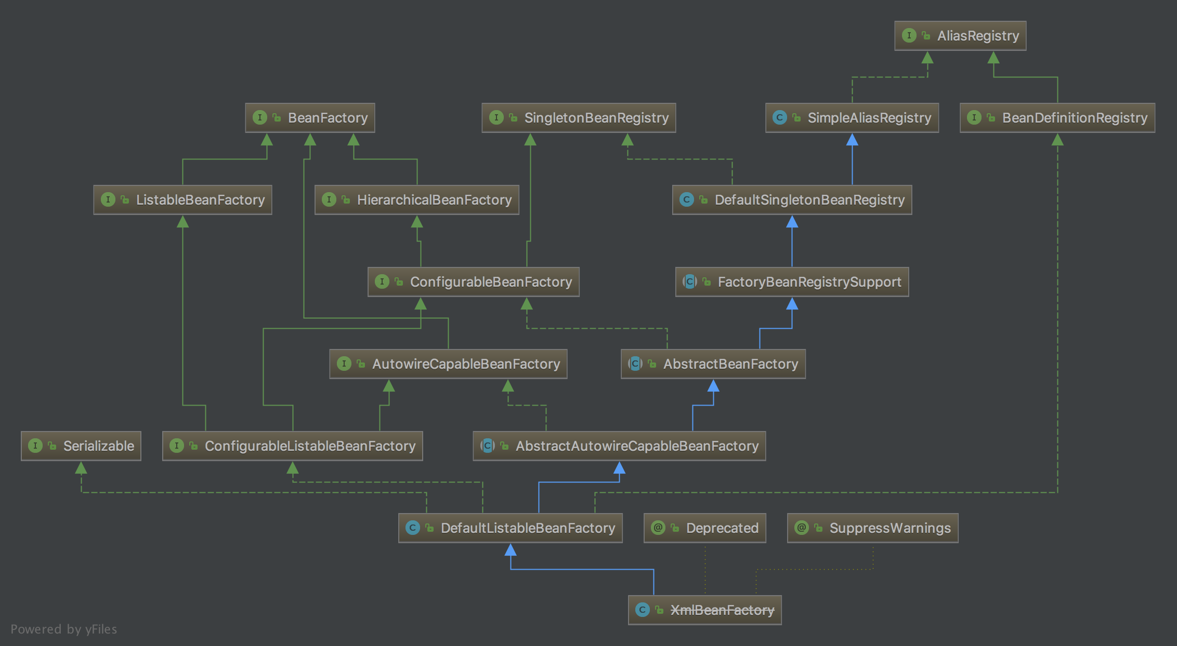Click the class icon on XmlBeanFactory node
The height and width of the screenshot is (646, 1177).
(x=643, y=610)
